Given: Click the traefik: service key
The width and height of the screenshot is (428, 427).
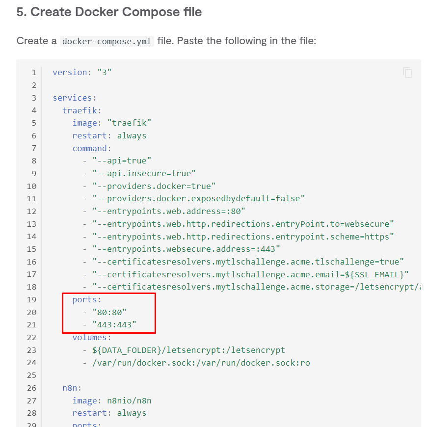Looking at the screenshot, I should coord(81,110).
